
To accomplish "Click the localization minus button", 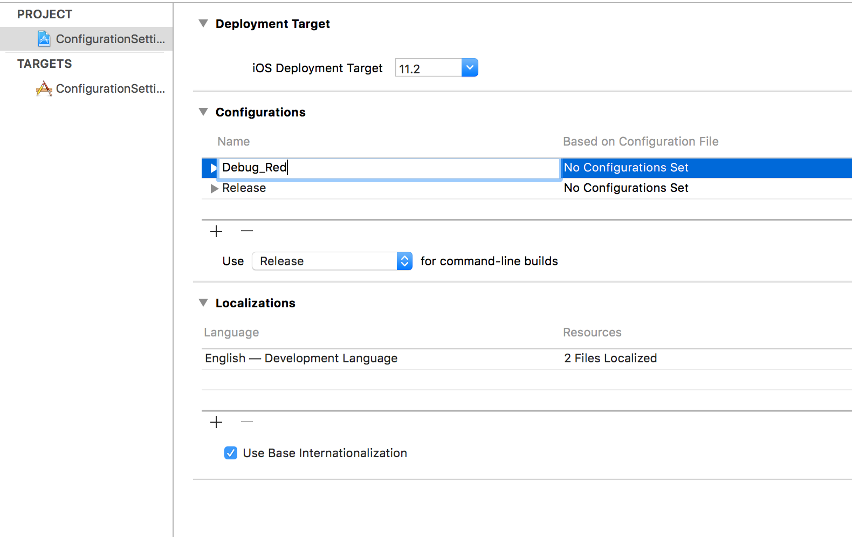I will [247, 422].
